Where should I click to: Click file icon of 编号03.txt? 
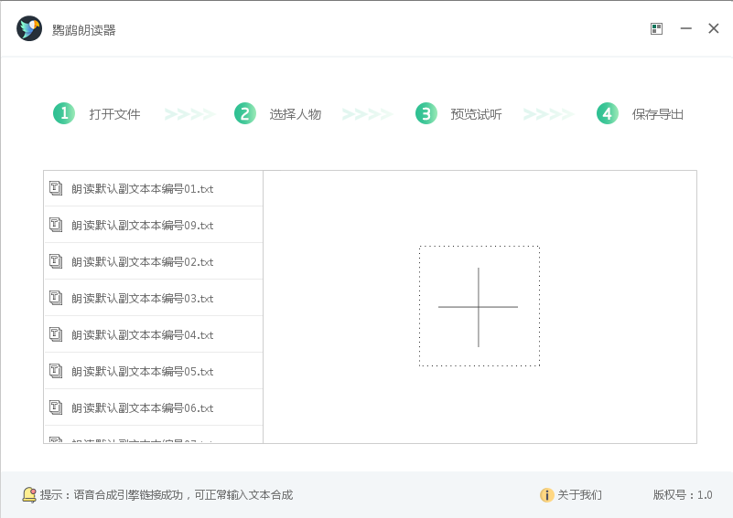click(x=56, y=297)
